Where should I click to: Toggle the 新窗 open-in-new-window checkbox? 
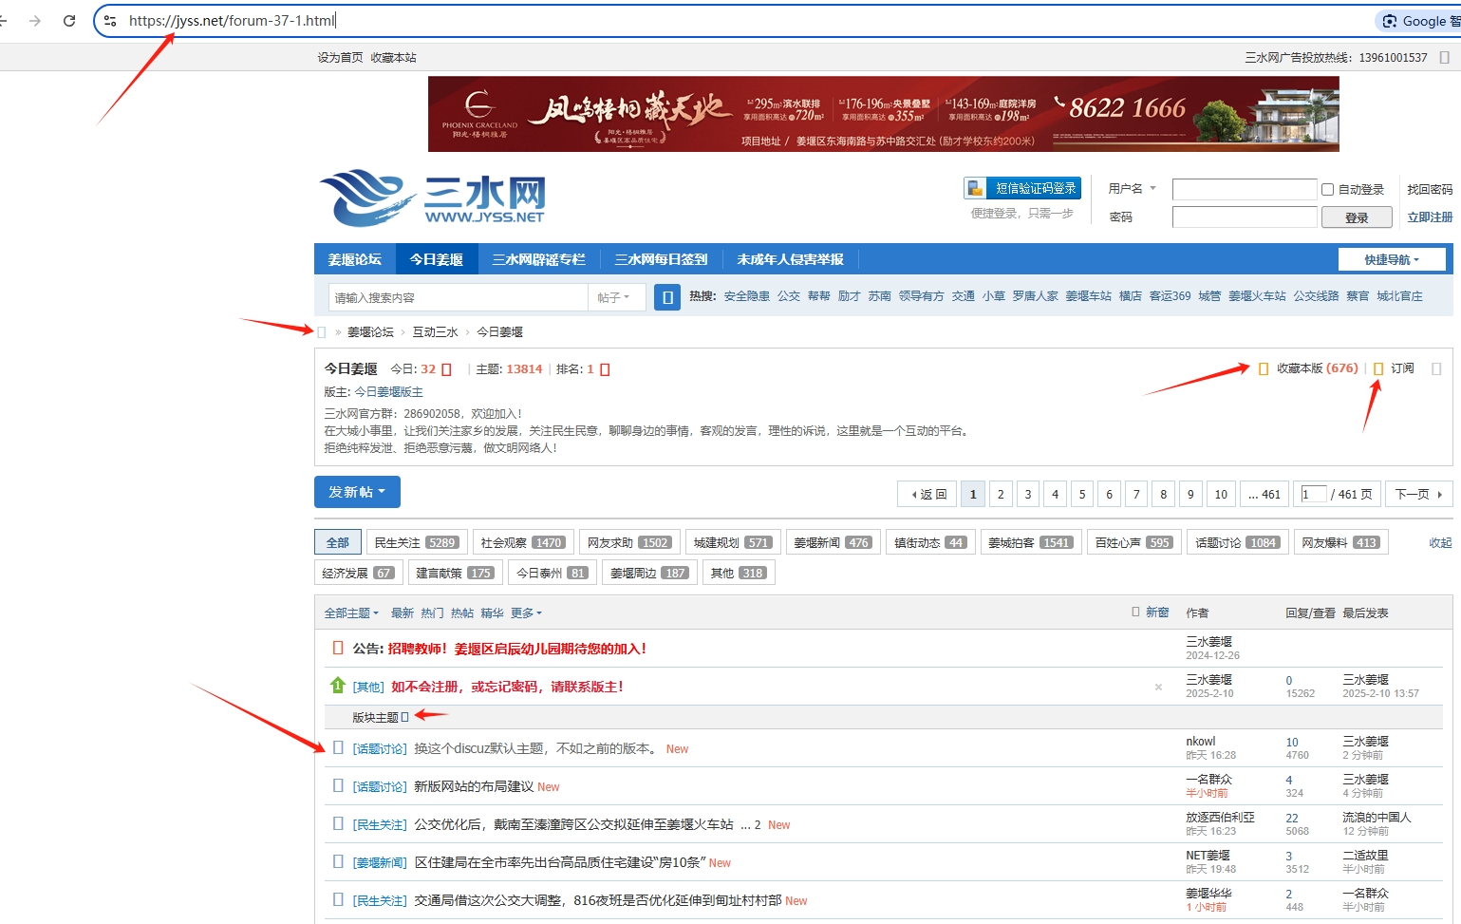1135,612
